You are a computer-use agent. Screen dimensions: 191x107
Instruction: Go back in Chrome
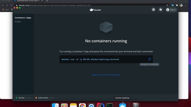point(3,5)
